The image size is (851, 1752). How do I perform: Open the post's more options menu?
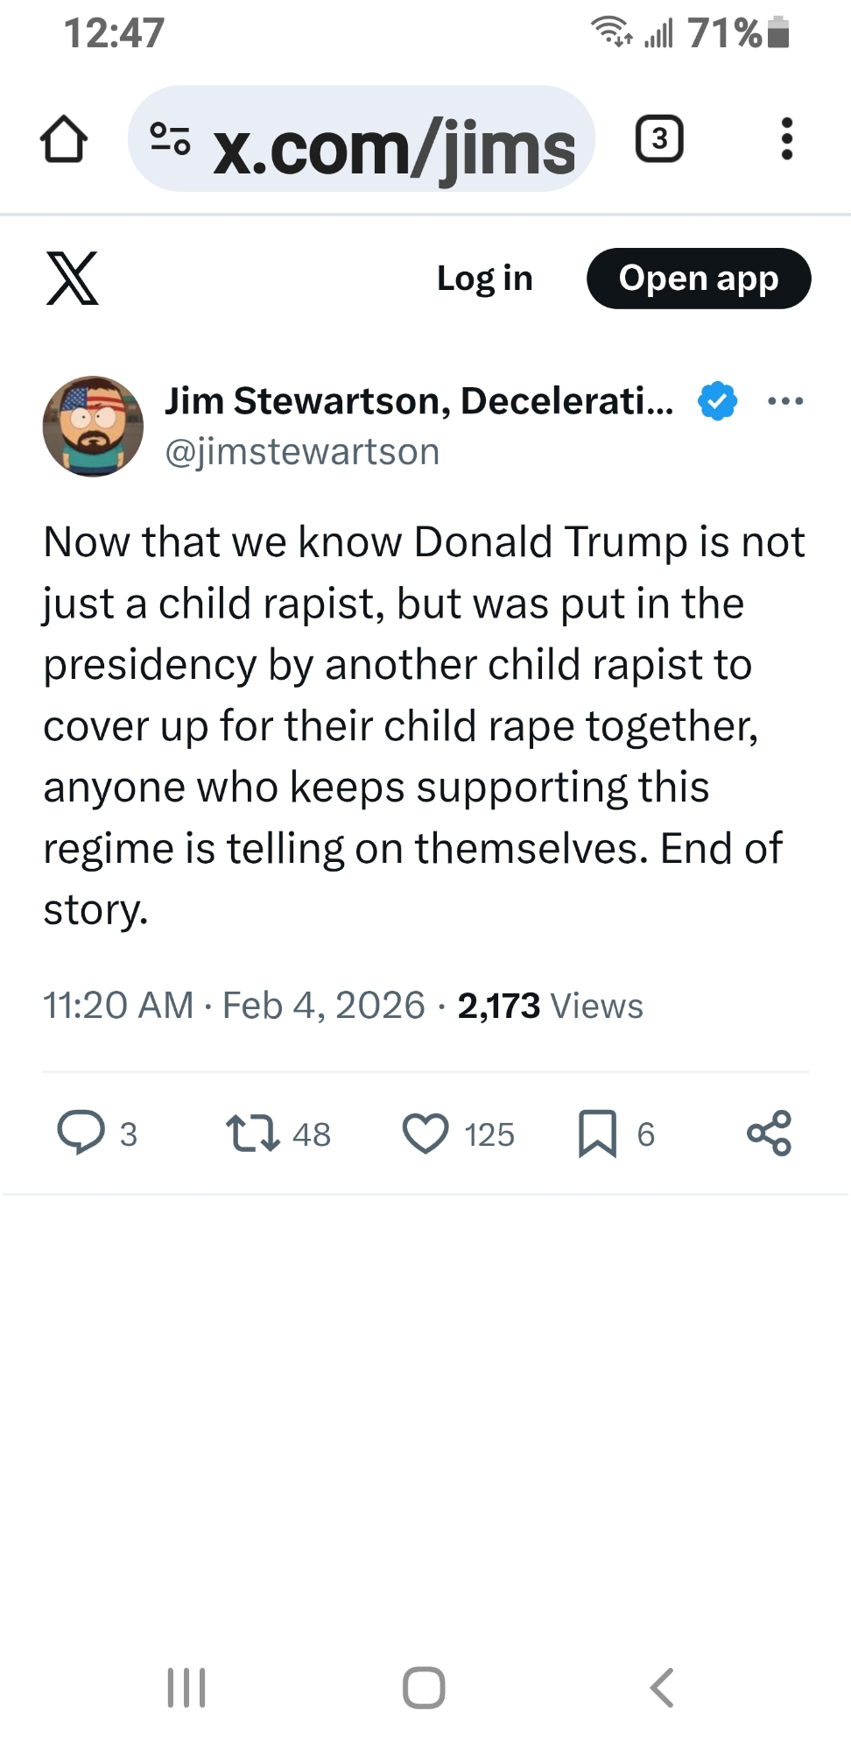pyautogui.click(x=784, y=401)
